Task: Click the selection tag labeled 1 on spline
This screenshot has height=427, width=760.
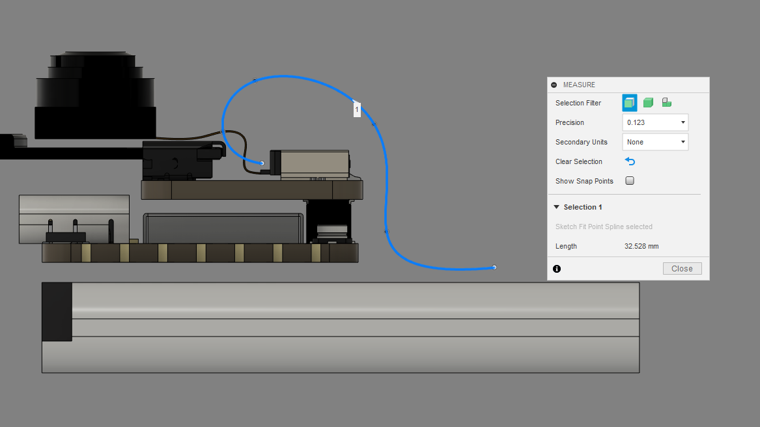Action: point(357,109)
